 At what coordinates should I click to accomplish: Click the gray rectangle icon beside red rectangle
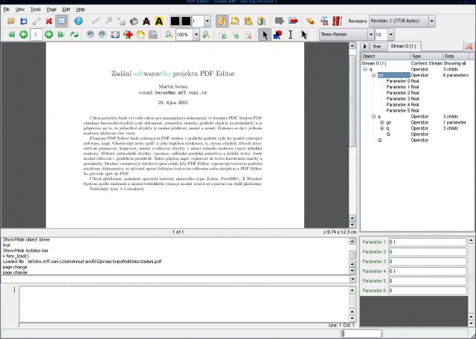click(280, 22)
